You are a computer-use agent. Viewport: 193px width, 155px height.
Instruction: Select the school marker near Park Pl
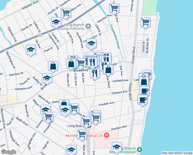[x=31, y=50]
